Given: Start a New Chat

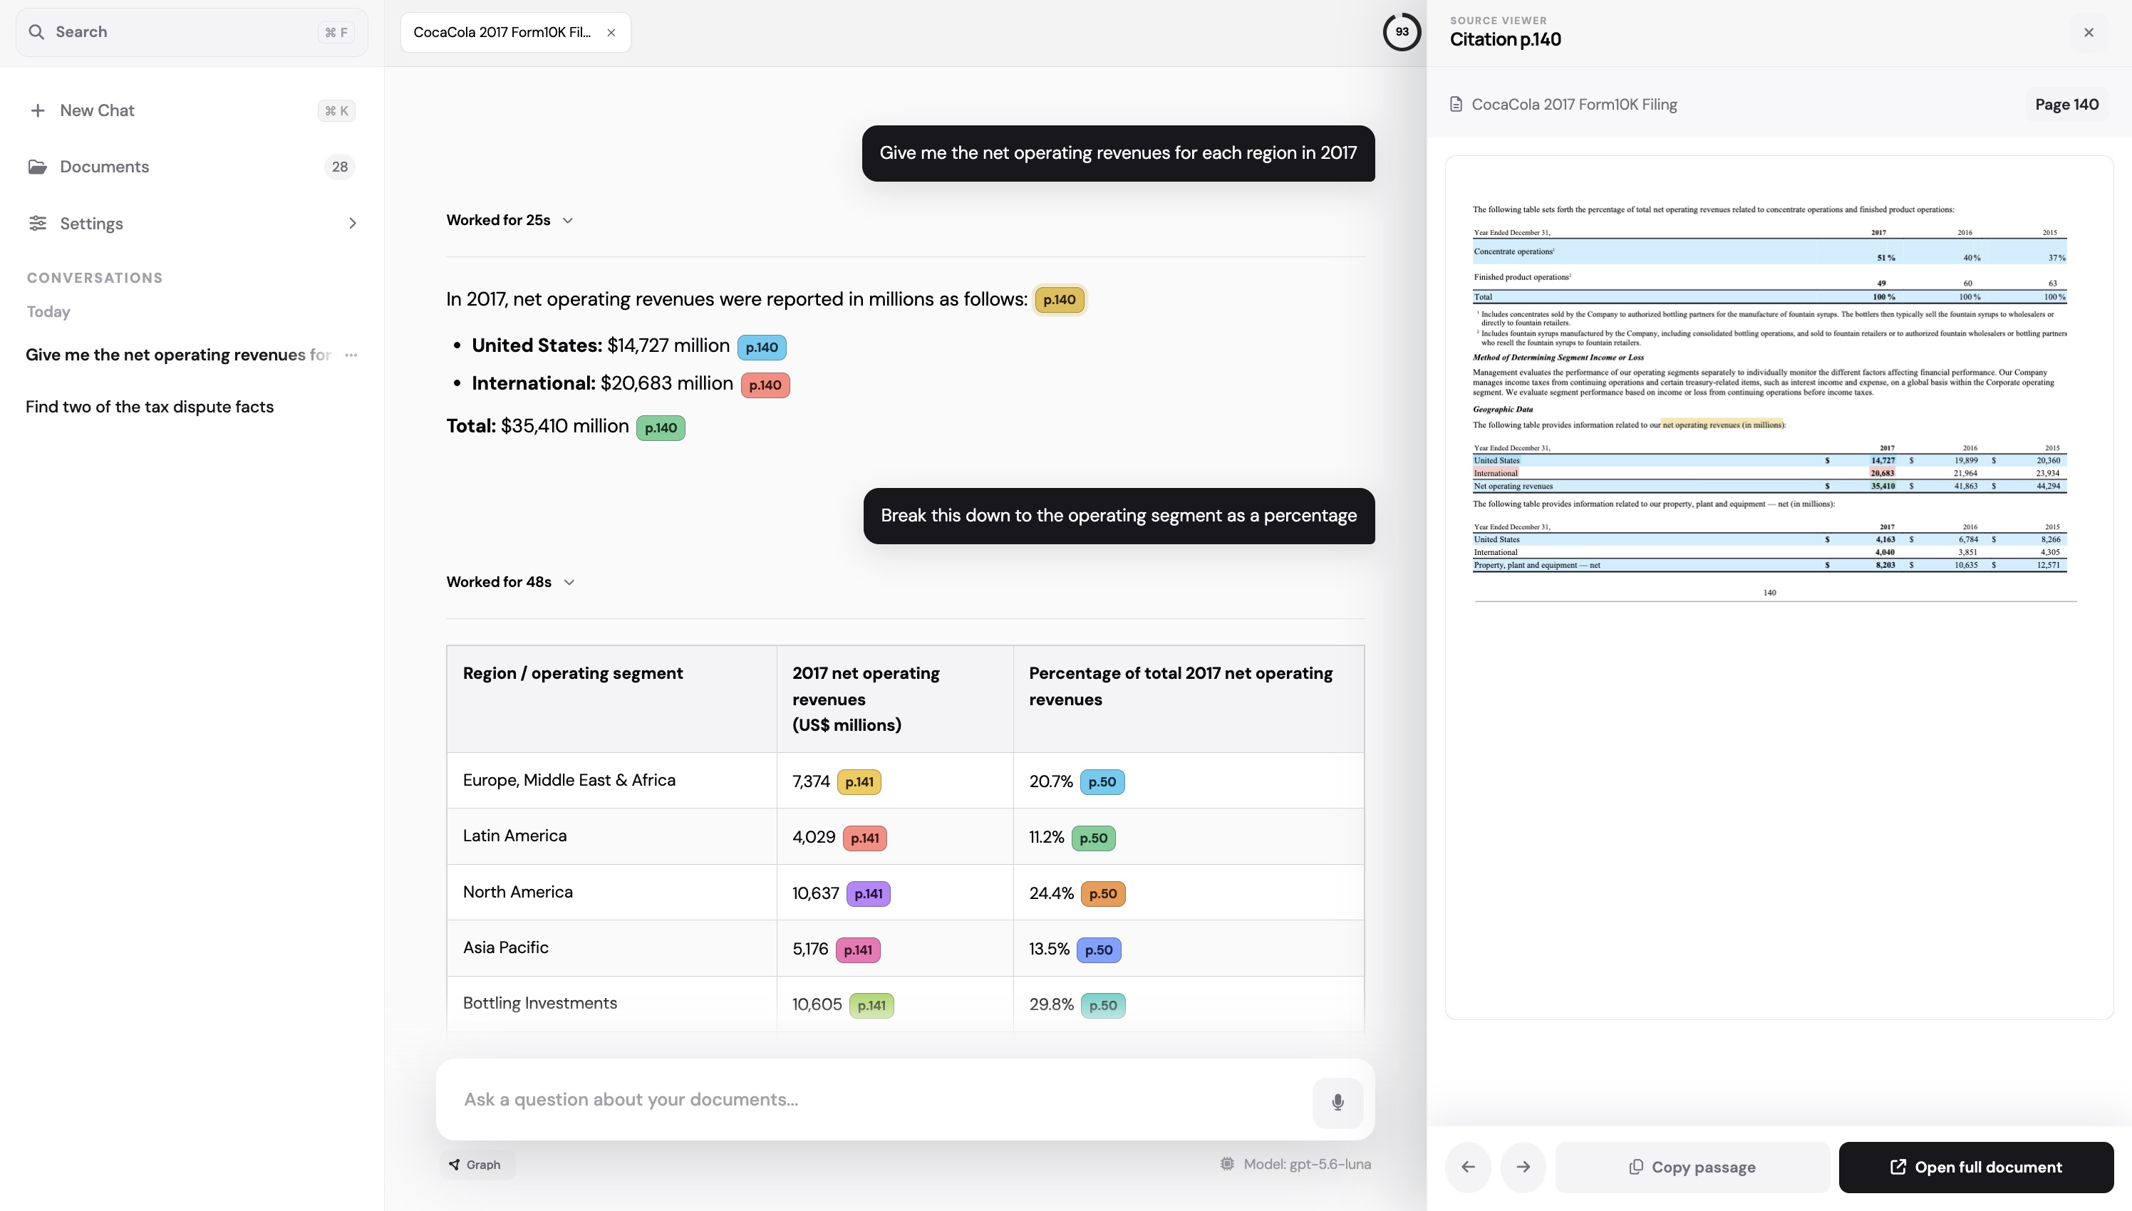Looking at the screenshot, I should click(x=192, y=110).
